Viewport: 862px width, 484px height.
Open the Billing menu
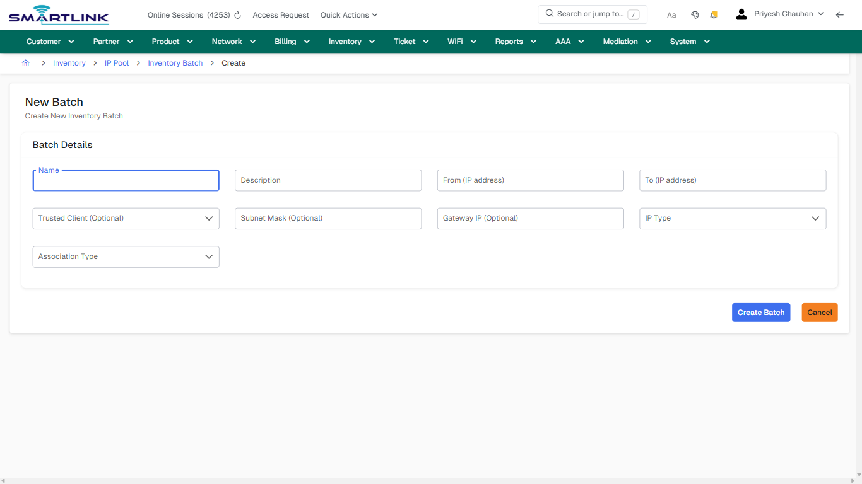point(292,42)
